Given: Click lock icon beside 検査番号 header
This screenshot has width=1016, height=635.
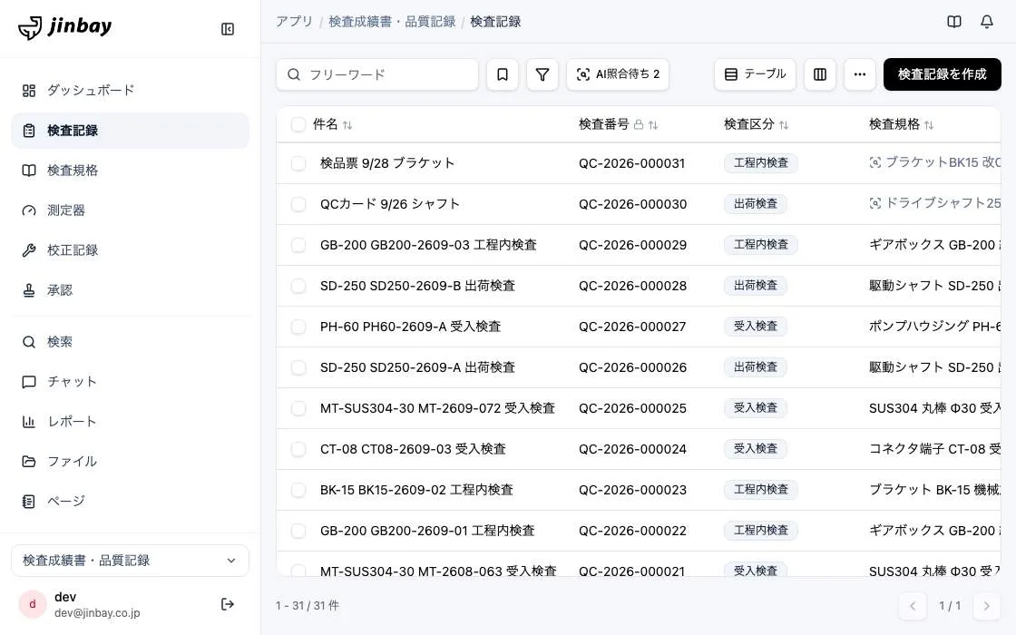Looking at the screenshot, I should (x=639, y=124).
